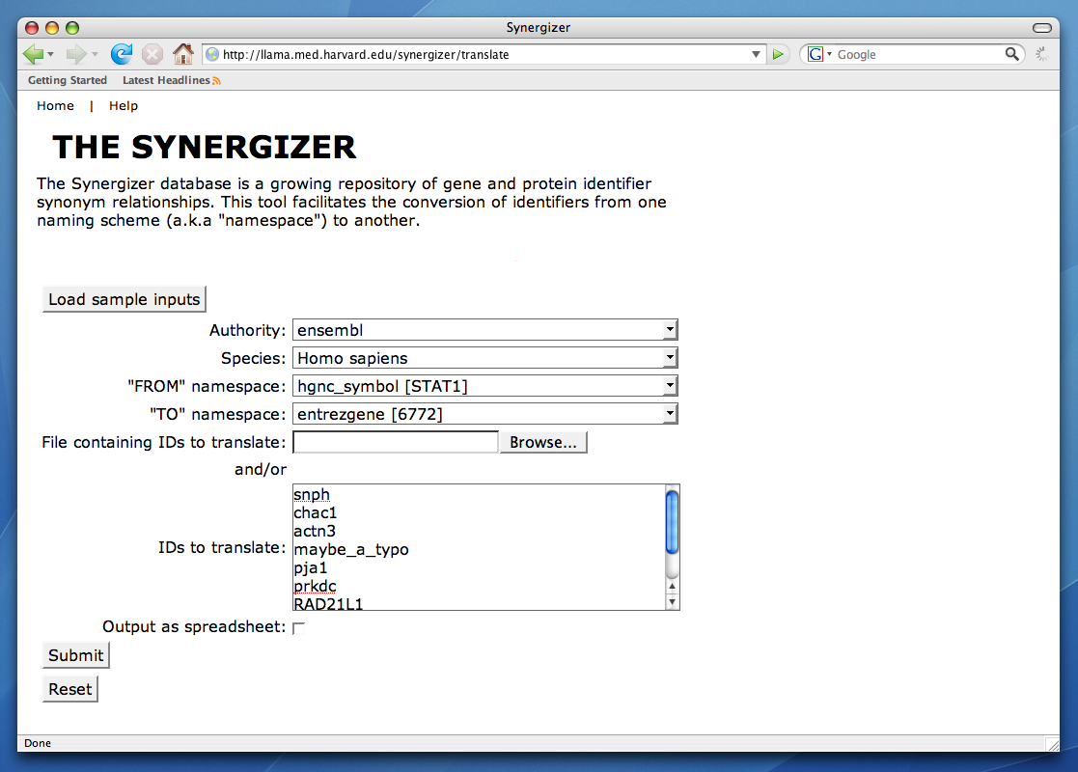Screen dimensions: 1078x772
Task: Expand the Species dropdown list
Action: (x=484, y=358)
